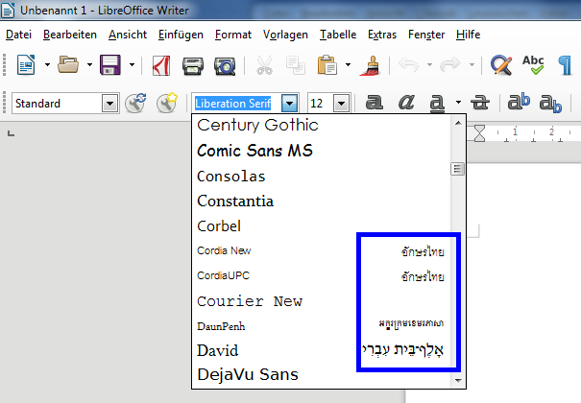Click the Paste clipboard icon

click(327, 65)
